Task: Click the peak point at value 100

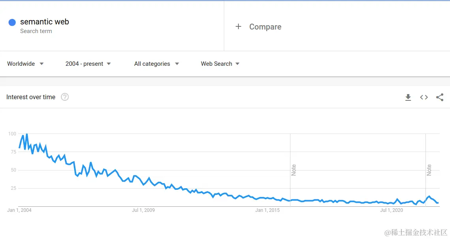Action: point(27,134)
